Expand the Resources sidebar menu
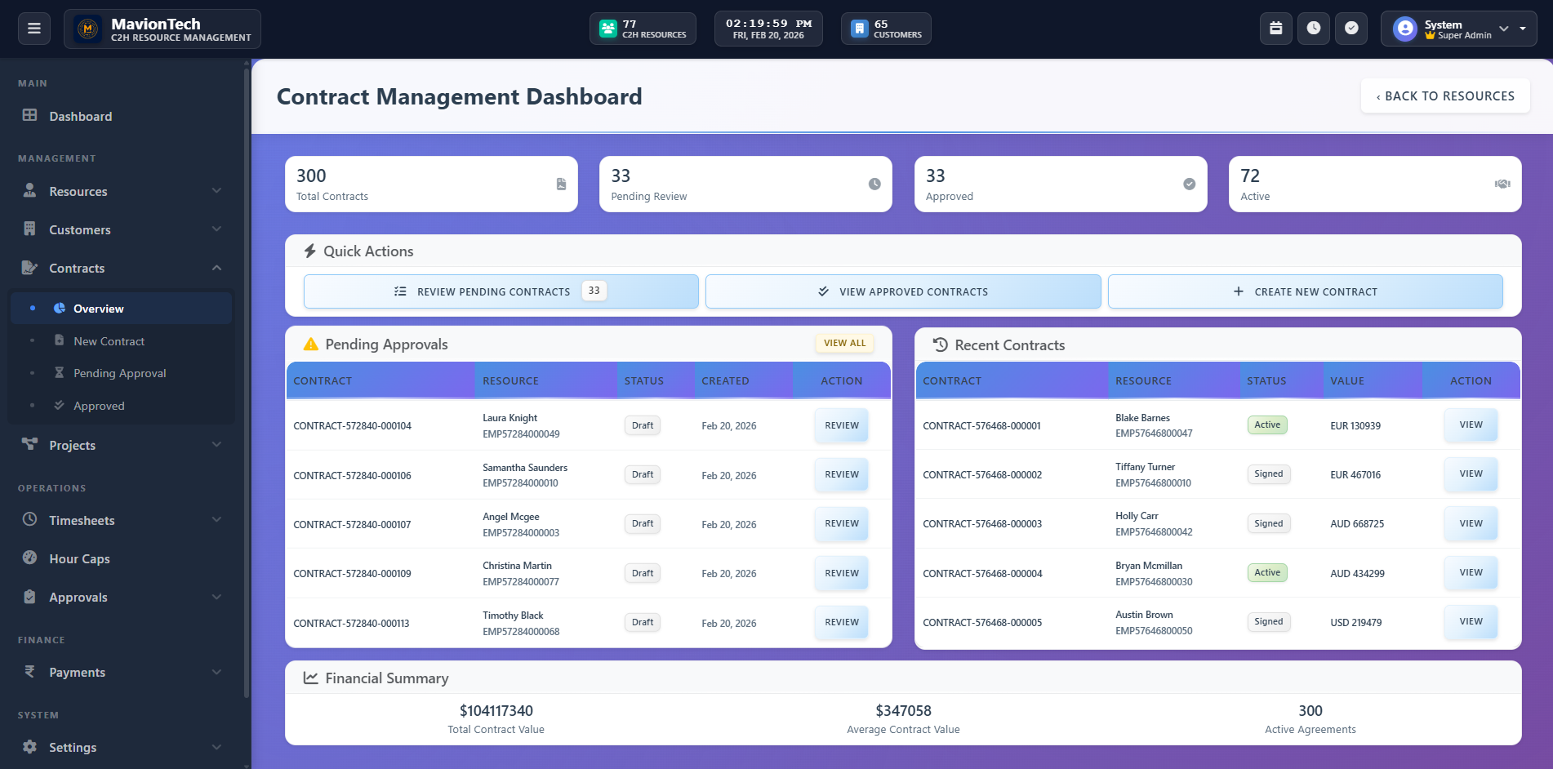 click(122, 191)
